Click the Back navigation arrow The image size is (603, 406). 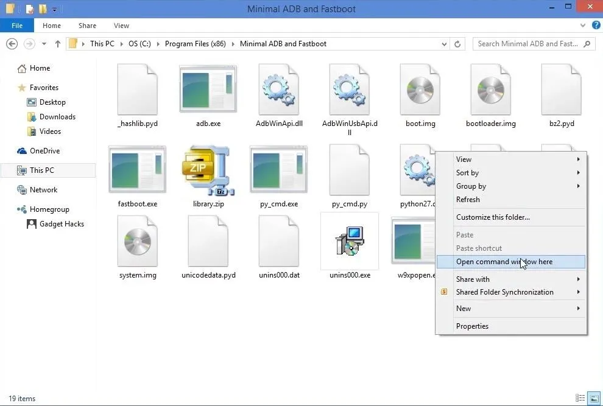click(12, 44)
